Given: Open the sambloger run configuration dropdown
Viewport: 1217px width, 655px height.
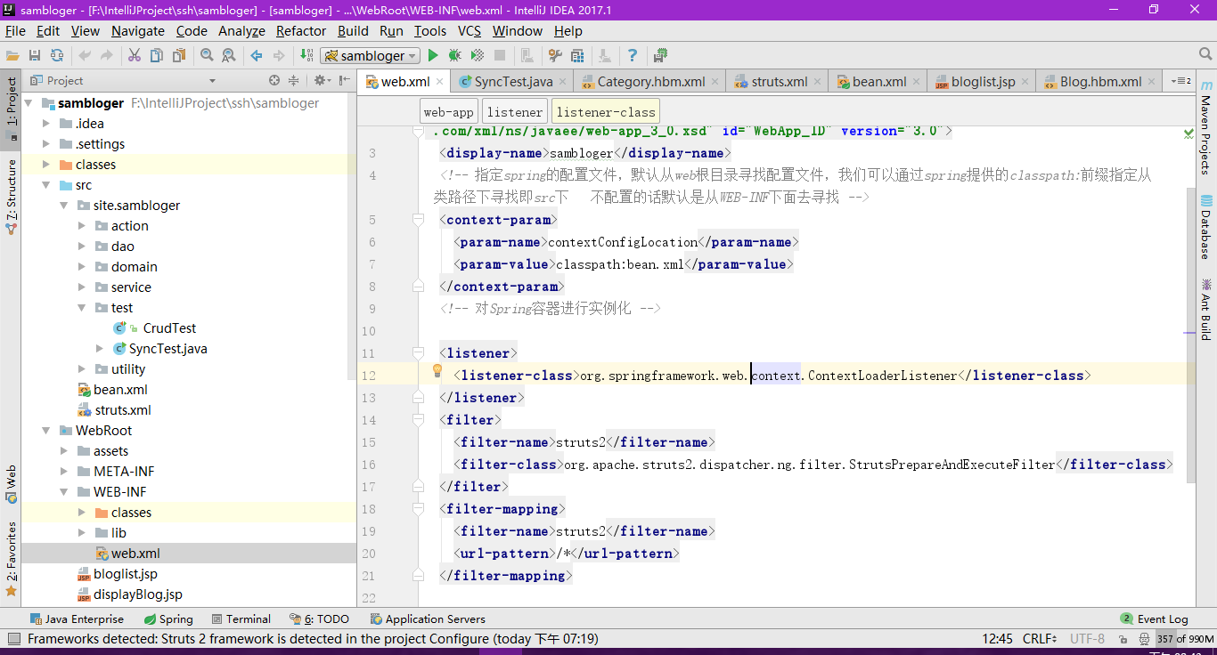Looking at the screenshot, I should coord(371,55).
